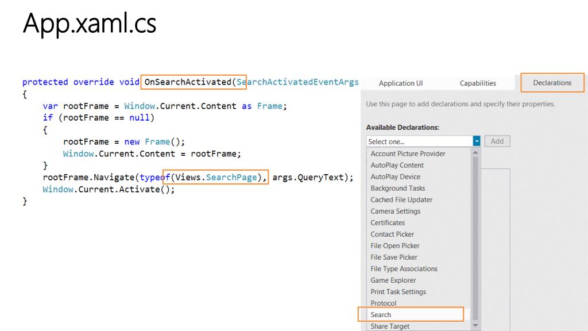The width and height of the screenshot is (588, 331).
Task: Select Protocol in the dropdown list
Action: [383, 303]
